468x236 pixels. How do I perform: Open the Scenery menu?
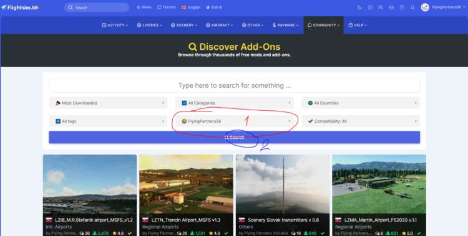(183, 26)
